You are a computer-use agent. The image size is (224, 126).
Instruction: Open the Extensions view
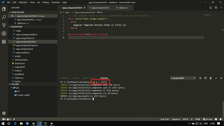tap(4, 42)
